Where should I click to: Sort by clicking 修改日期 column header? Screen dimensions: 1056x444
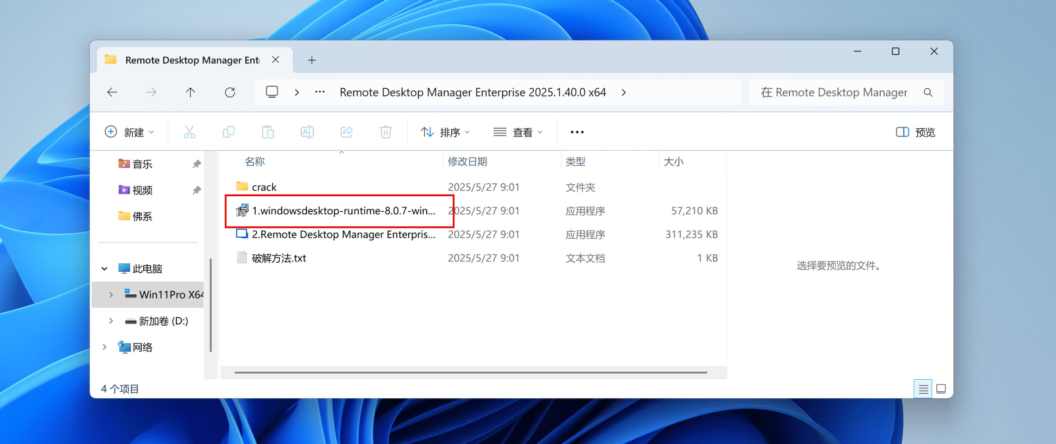click(x=468, y=162)
